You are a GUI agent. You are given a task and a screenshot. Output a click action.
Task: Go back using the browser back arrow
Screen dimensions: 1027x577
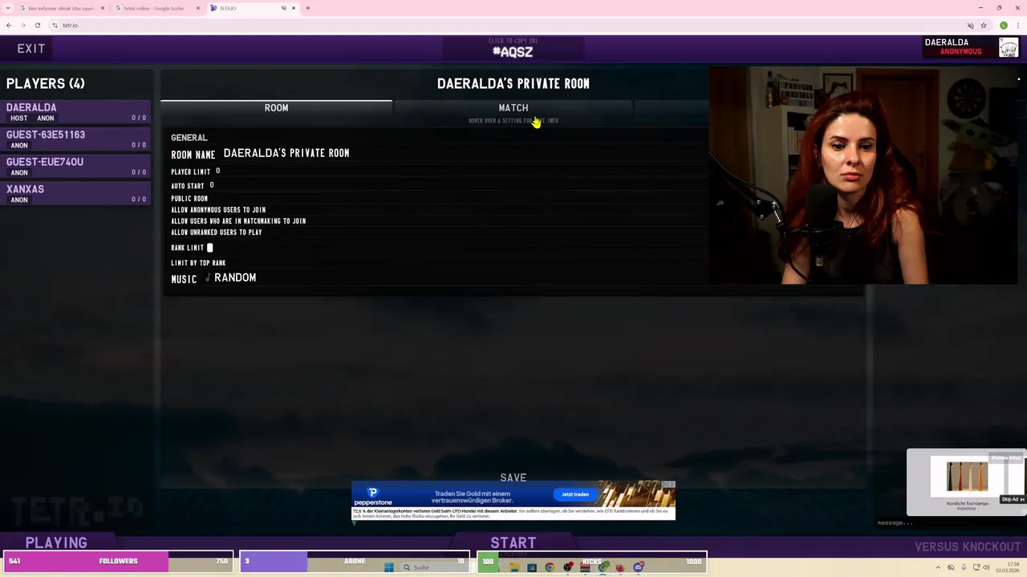click(x=9, y=25)
